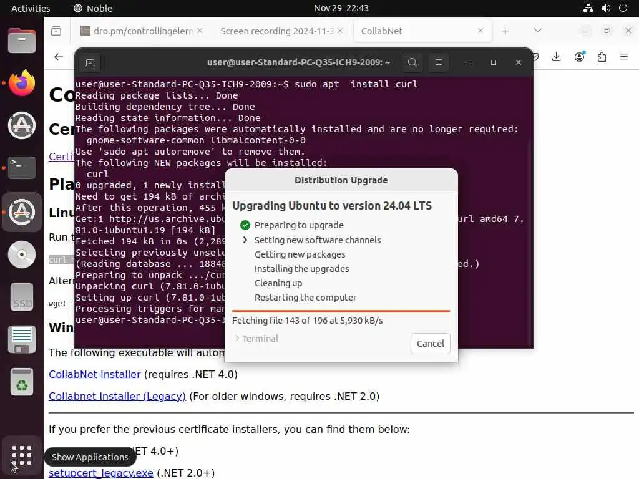Search in the terminal window
Image resolution: width=639 pixels, height=479 pixels.
pos(412,62)
